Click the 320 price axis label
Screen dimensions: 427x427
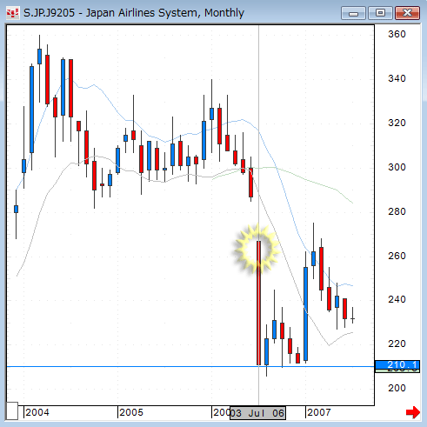[397, 123]
